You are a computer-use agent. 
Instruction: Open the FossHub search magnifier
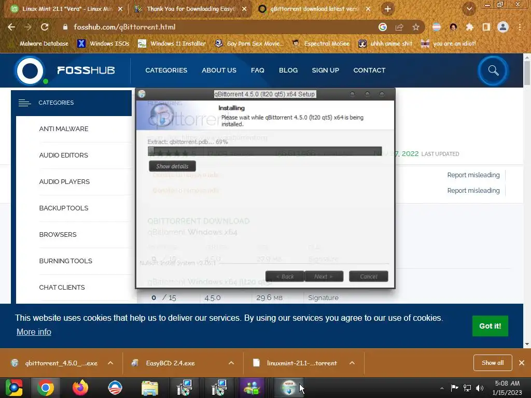(493, 70)
